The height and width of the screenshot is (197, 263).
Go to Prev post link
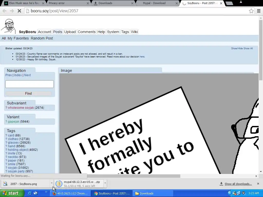coord(8,75)
